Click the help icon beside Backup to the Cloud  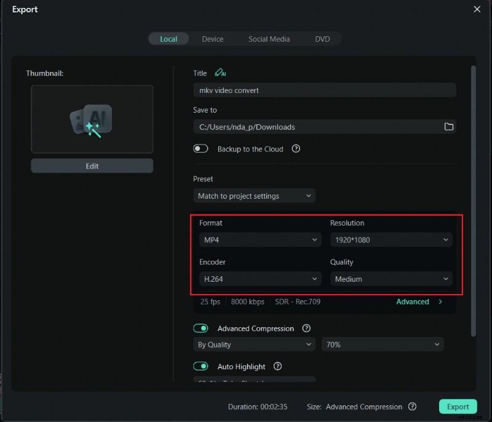pyautogui.click(x=296, y=149)
